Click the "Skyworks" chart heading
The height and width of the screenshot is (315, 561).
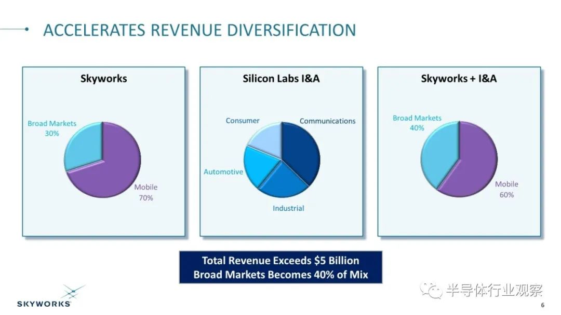(x=104, y=78)
